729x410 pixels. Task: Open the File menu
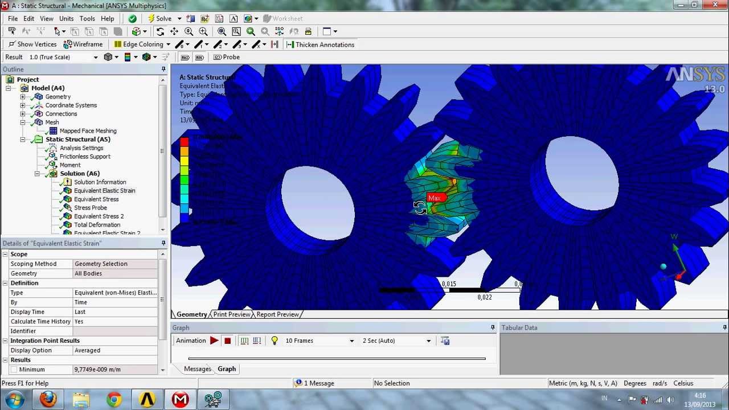pyautogui.click(x=13, y=18)
